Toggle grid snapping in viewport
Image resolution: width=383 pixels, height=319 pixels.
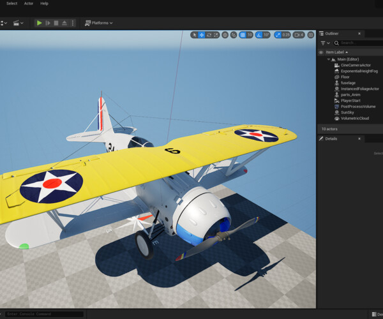(x=243, y=35)
